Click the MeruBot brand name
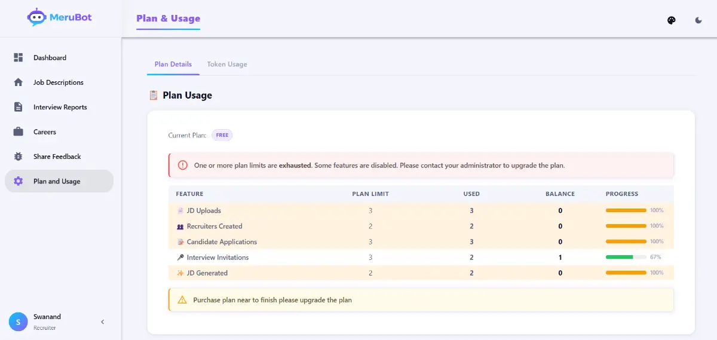The image size is (717, 340). (71, 17)
